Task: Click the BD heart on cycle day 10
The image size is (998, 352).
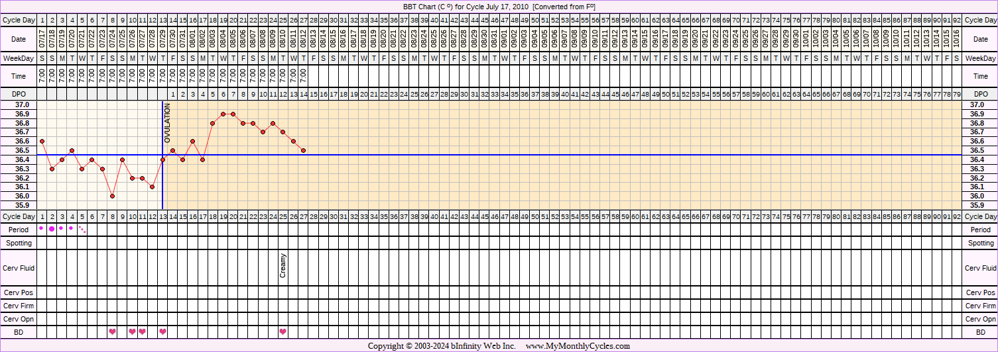Action: click(x=132, y=331)
